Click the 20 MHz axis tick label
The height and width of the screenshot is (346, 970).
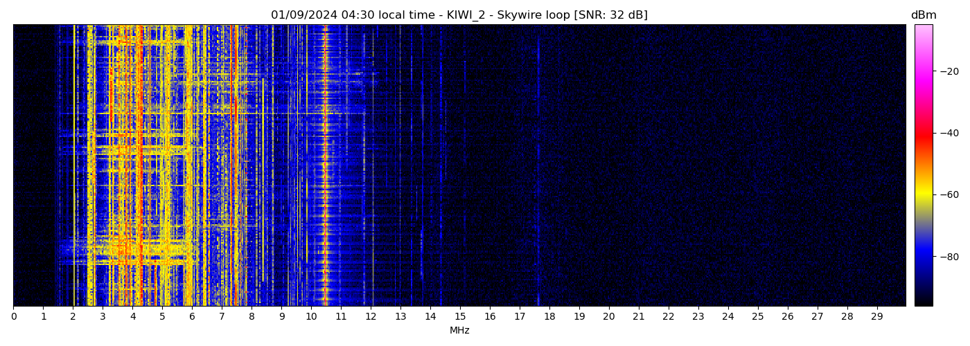609,317
